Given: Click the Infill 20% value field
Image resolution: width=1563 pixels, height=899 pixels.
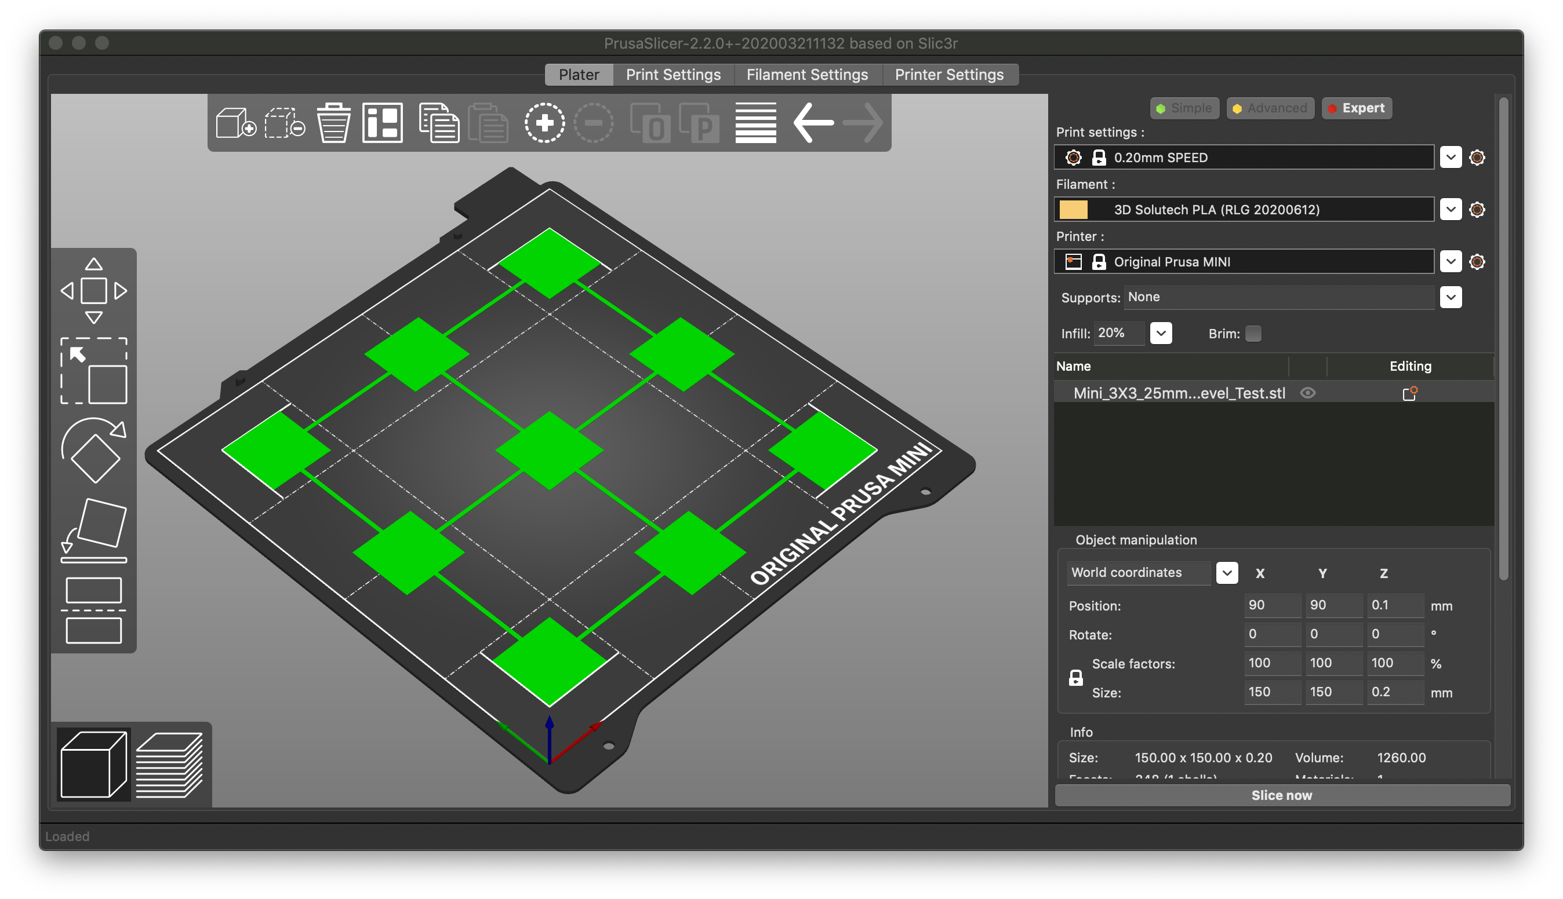Looking at the screenshot, I should point(1119,334).
